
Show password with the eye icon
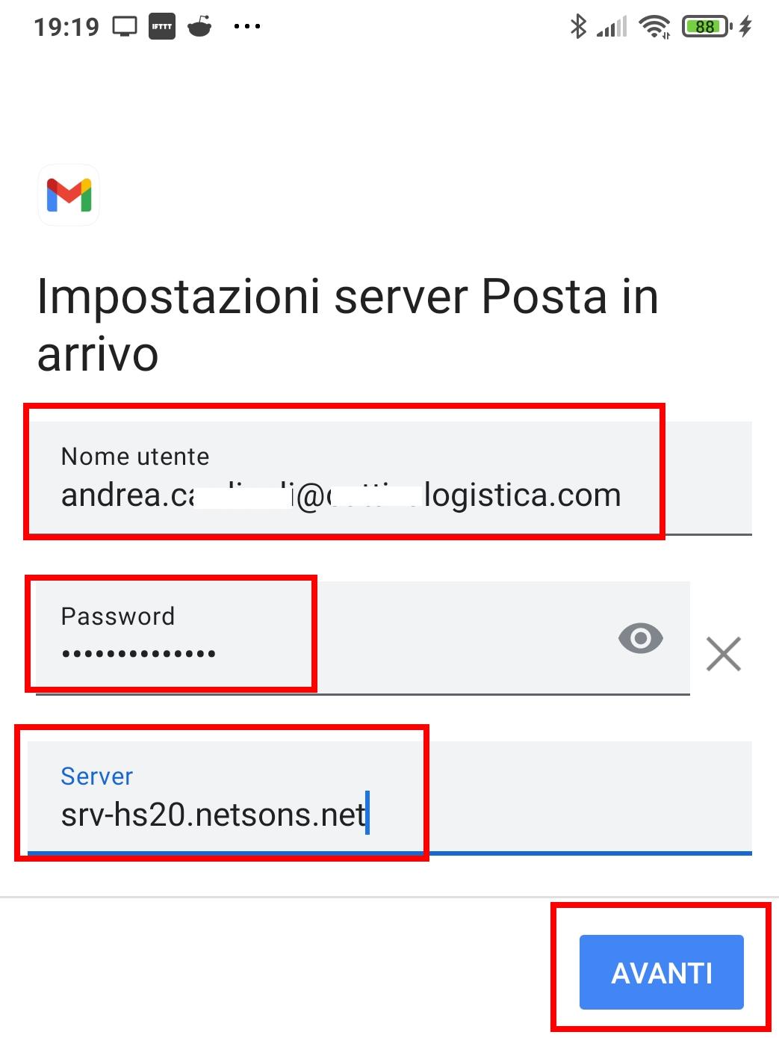pos(640,638)
